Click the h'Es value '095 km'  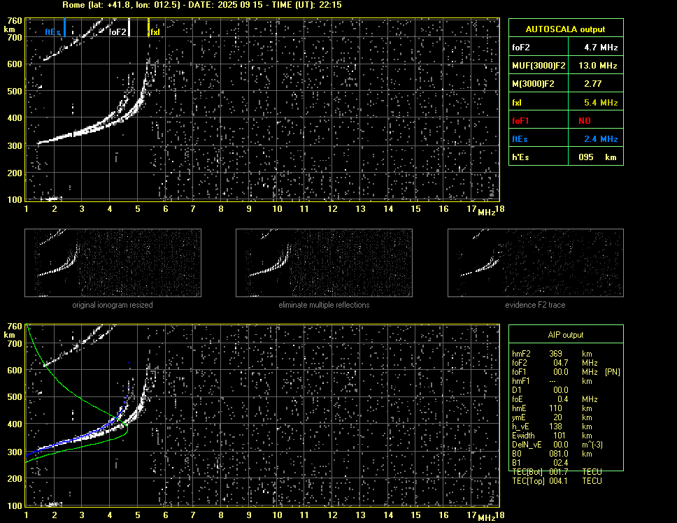click(x=597, y=157)
